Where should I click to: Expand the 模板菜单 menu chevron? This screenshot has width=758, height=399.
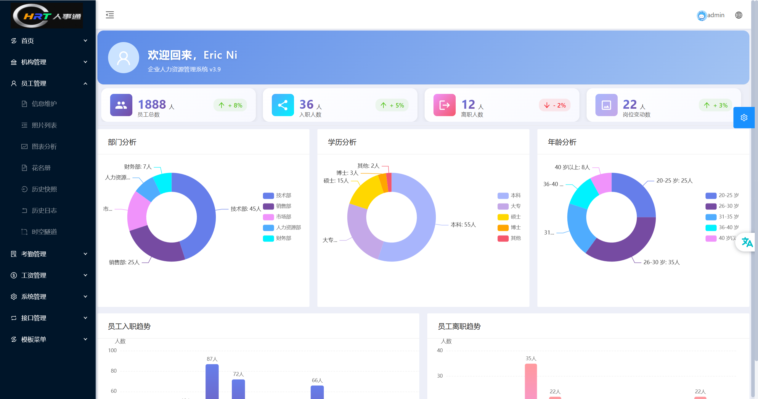[x=86, y=339]
